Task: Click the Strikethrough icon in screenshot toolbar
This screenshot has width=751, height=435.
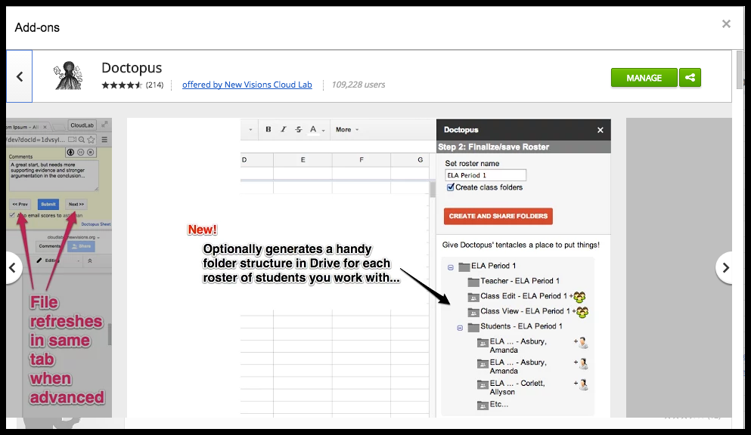Action: (x=299, y=130)
